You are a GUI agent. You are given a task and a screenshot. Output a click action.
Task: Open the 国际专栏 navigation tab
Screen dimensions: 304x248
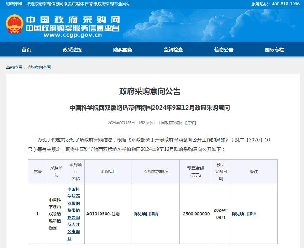(x=274, y=50)
